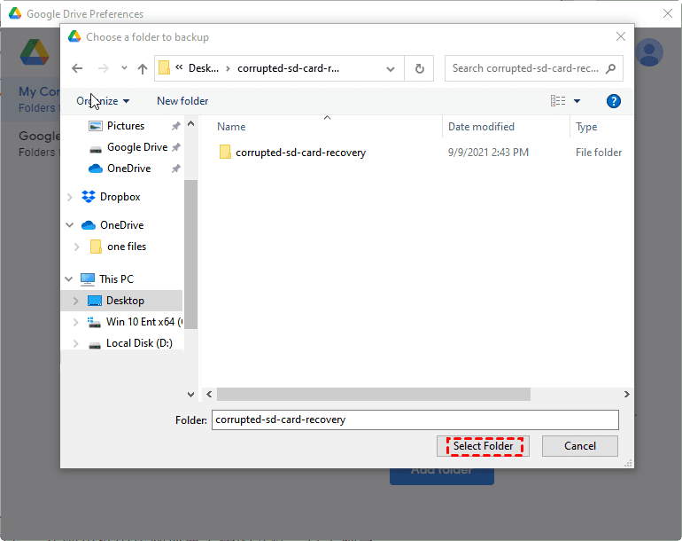Click the forward navigation arrow
The height and width of the screenshot is (541, 682).
pyautogui.click(x=103, y=68)
